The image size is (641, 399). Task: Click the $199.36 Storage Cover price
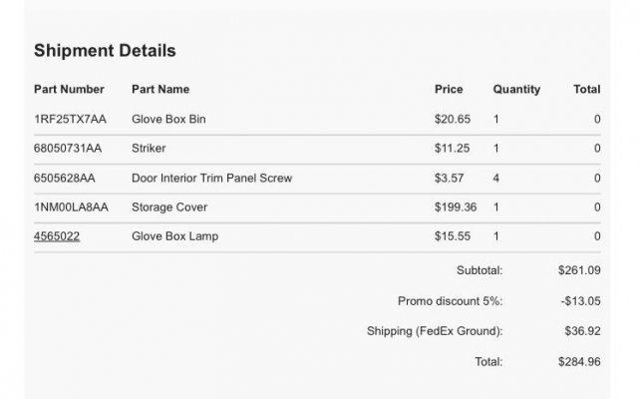coord(456,207)
